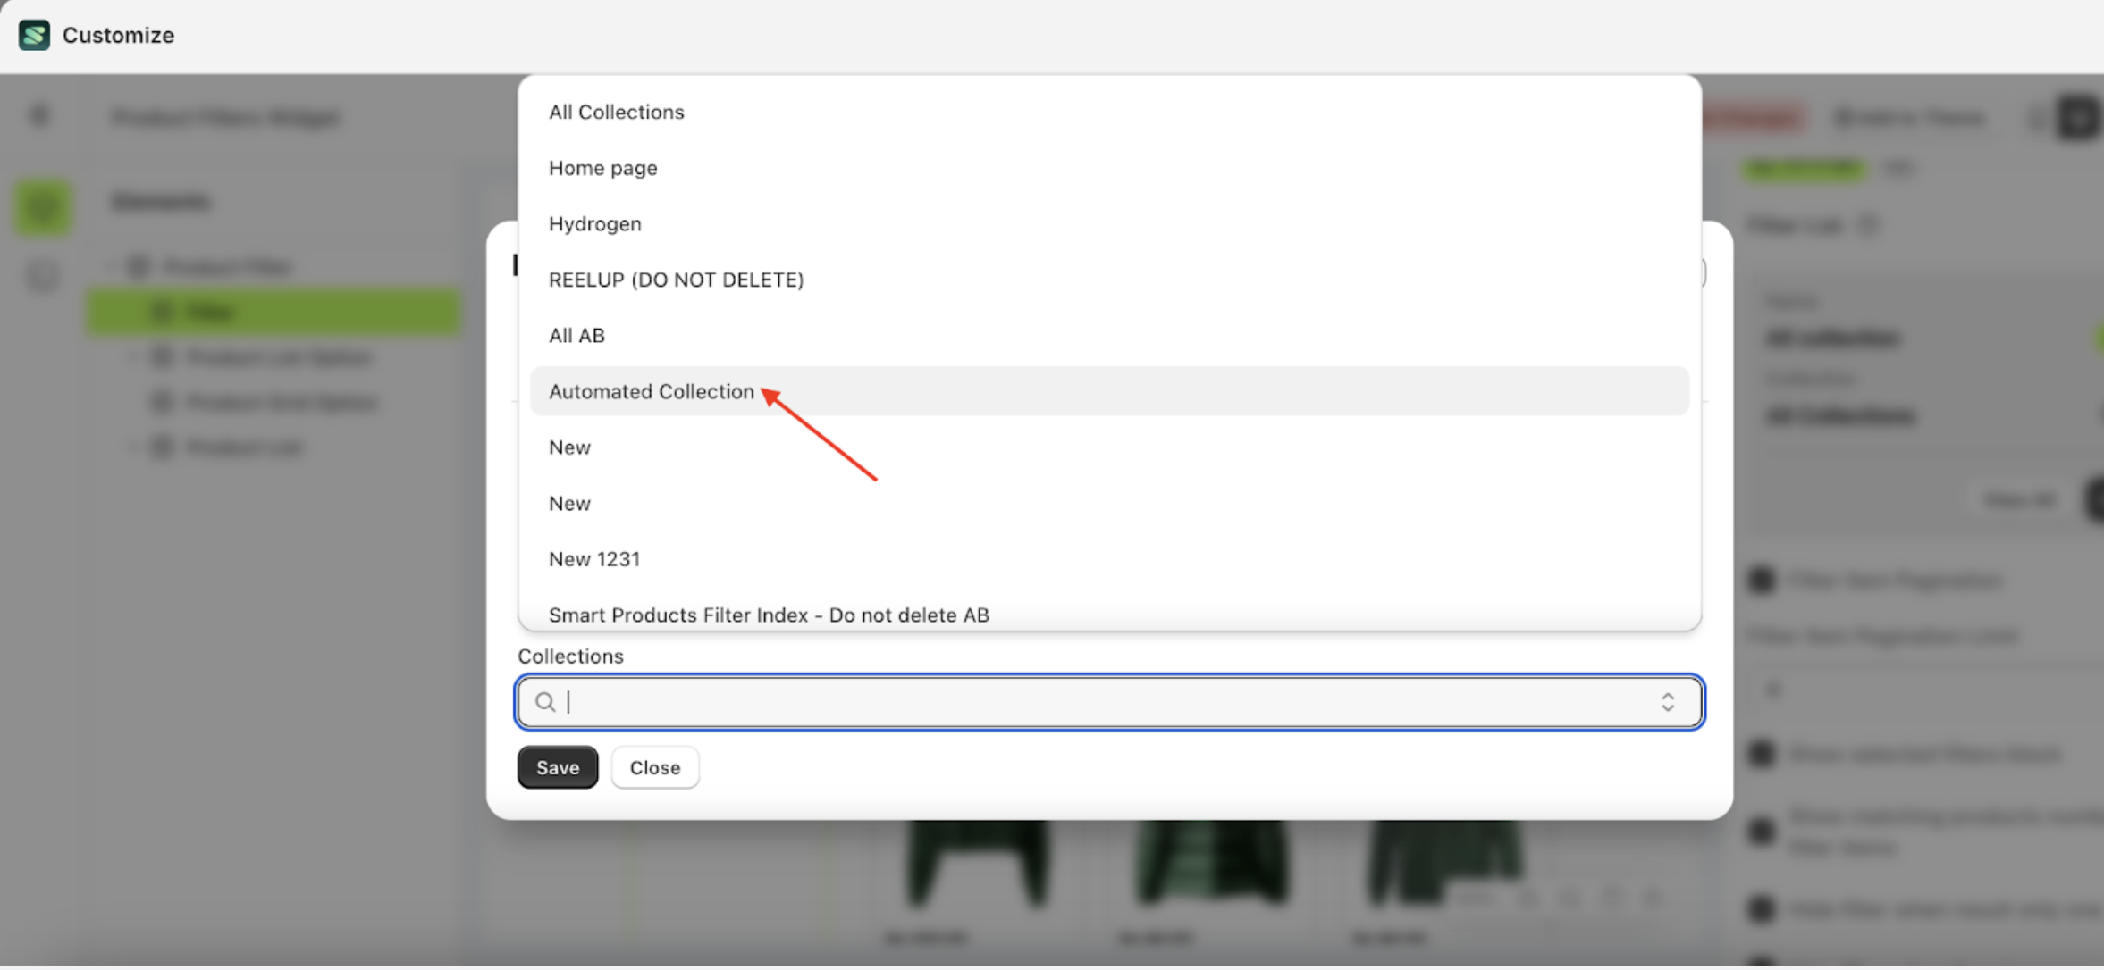Select Home page collection entry

click(x=603, y=168)
